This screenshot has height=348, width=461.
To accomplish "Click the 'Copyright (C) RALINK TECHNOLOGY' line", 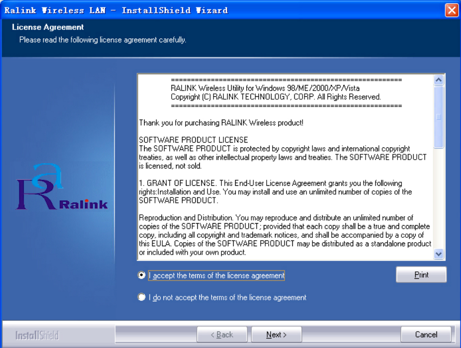I will [276, 97].
